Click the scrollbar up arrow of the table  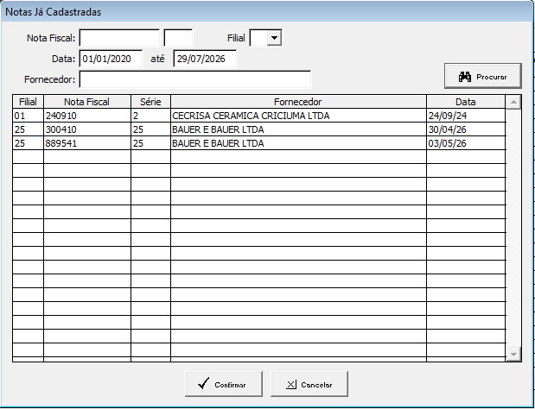(513, 102)
